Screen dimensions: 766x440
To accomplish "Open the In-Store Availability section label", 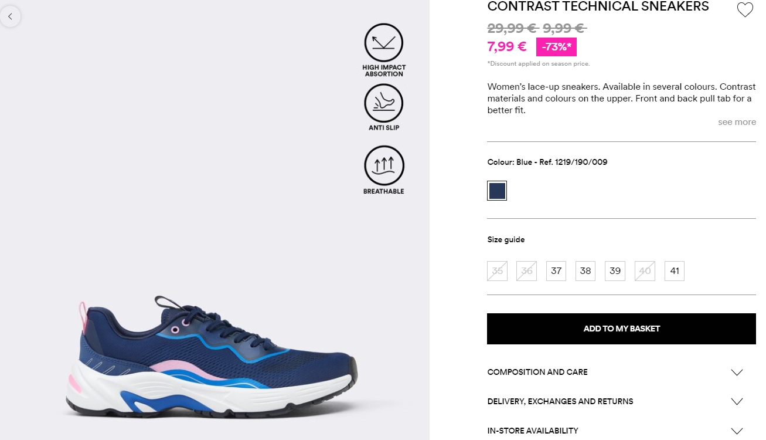I will (533, 431).
